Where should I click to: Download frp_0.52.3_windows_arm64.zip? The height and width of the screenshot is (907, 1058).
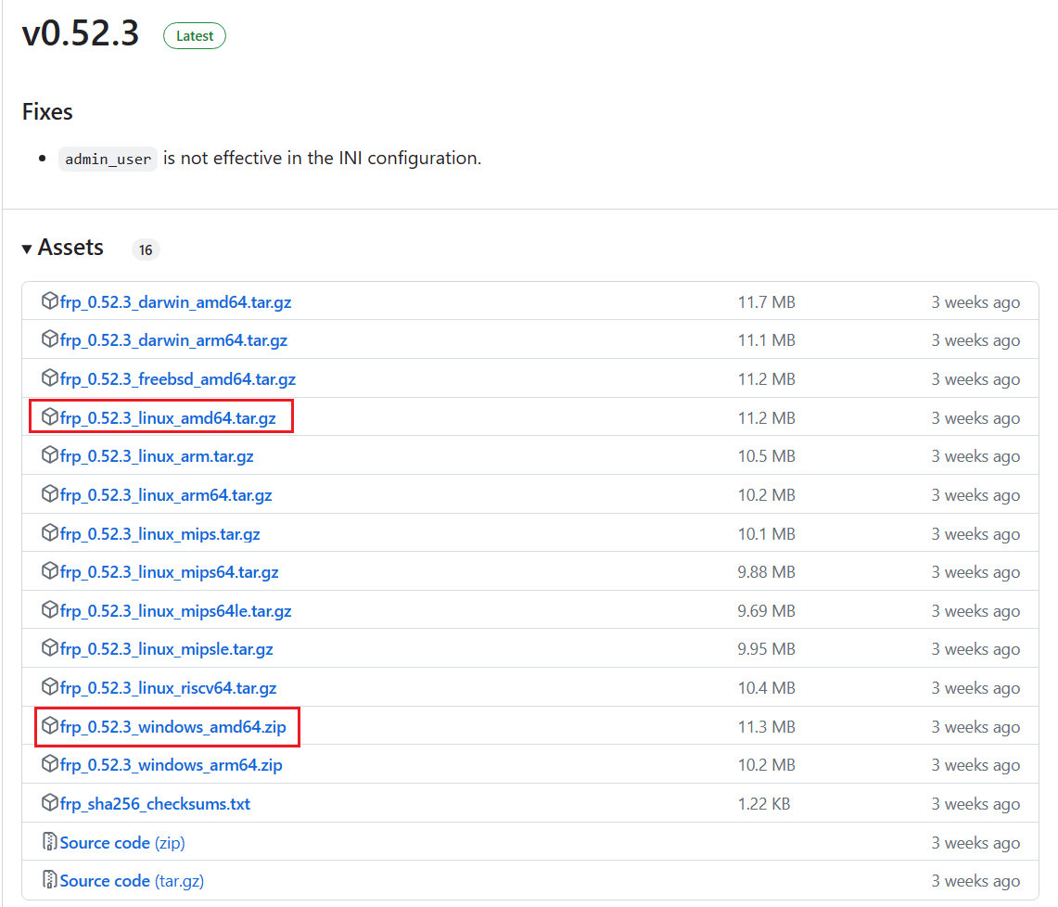coord(171,765)
